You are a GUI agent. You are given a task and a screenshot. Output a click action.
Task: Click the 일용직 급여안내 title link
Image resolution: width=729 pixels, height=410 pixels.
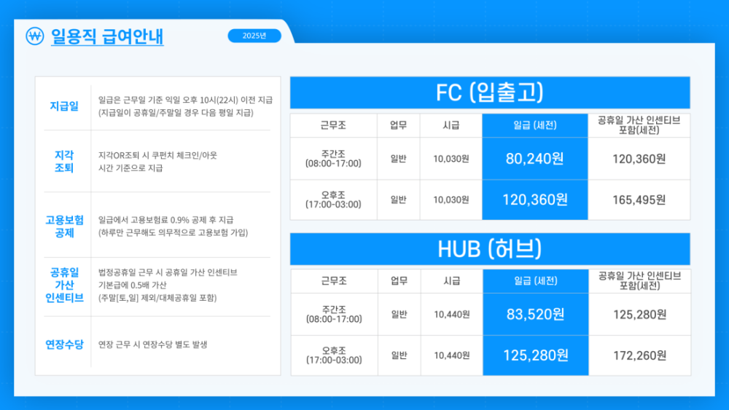click(x=107, y=36)
